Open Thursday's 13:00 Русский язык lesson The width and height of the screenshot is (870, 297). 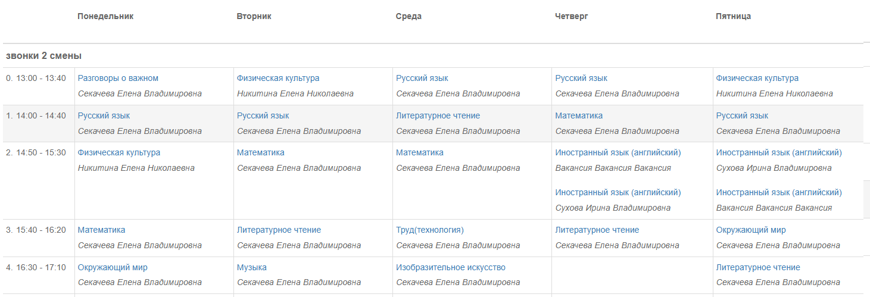581,78
